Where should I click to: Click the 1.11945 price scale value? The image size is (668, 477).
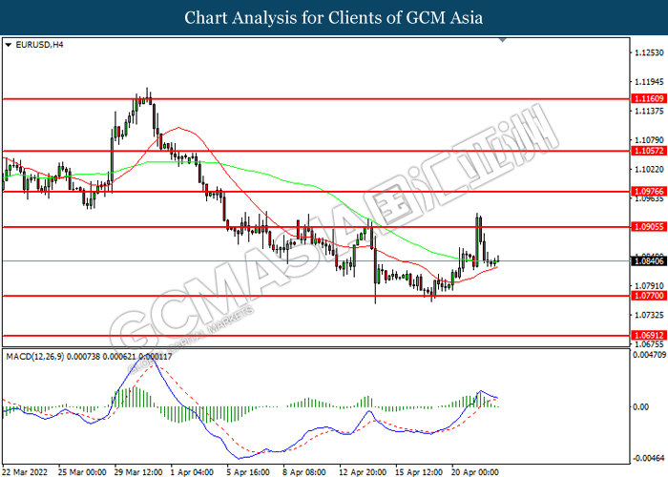(x=649, y=82)
